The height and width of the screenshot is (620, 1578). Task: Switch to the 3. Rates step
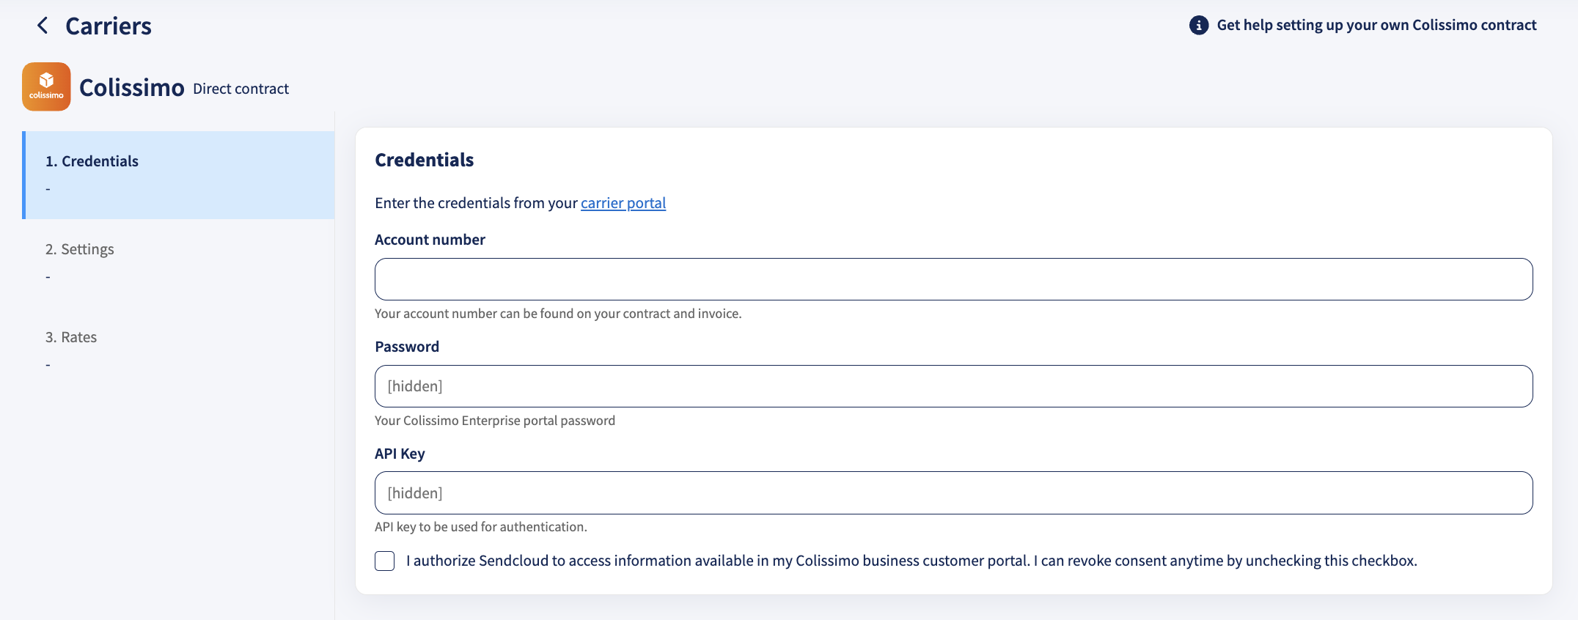tap(180, 351)
